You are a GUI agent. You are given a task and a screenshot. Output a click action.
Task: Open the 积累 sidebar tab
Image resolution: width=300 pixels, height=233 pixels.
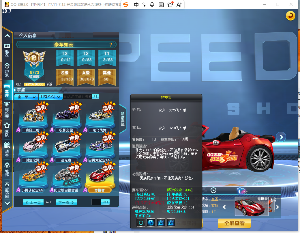(x=7, y=70)
